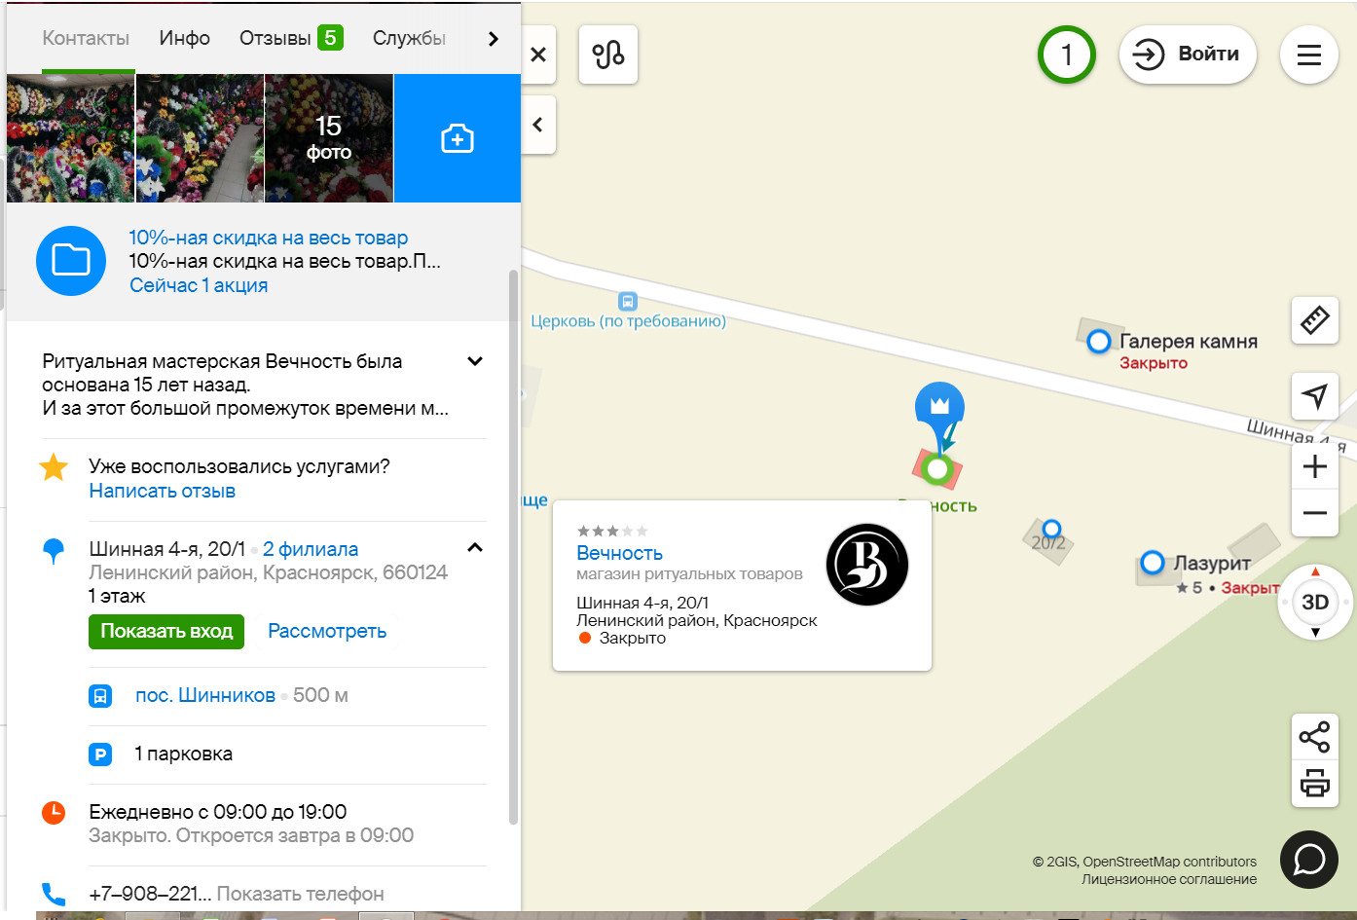The image size is (1357, 920).
Task: Click the parking P icon
Action: (x=100, y=754)
